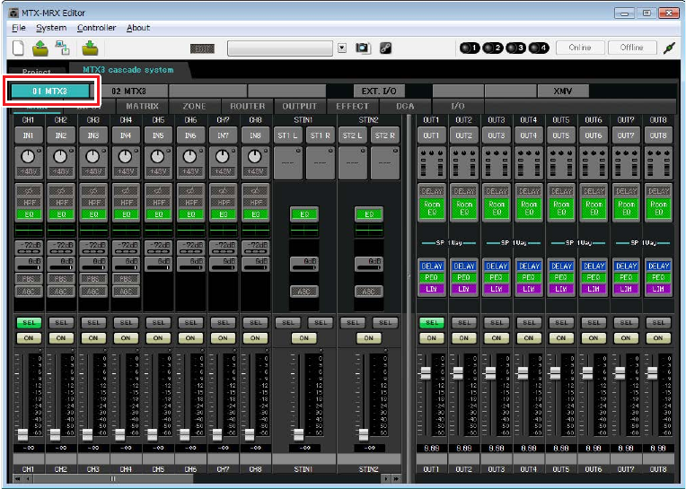
Task: Click the EXT. I/O button
Action: coord(379,91)
